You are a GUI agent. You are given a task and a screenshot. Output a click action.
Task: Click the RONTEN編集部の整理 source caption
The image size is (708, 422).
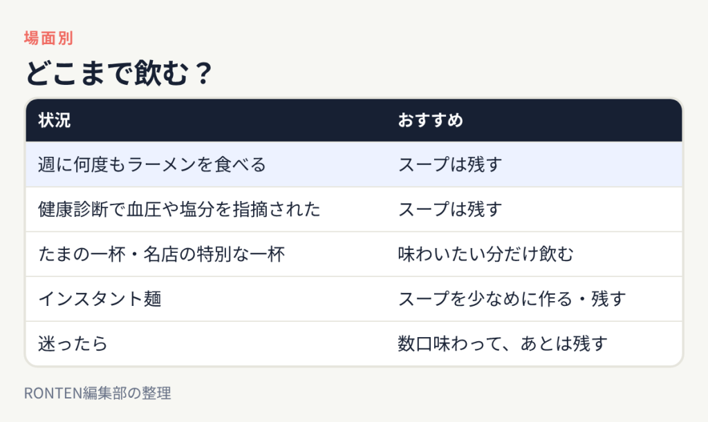tap(97, 393)
